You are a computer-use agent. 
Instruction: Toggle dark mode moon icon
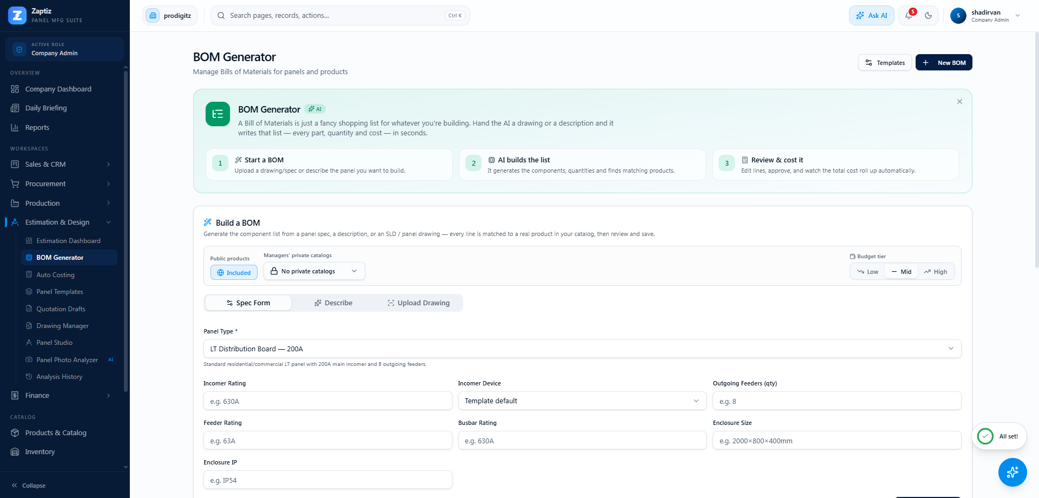coord(929,16)
